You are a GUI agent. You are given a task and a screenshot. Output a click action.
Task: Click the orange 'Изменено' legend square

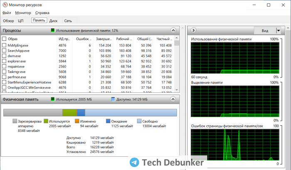(77, 121)
